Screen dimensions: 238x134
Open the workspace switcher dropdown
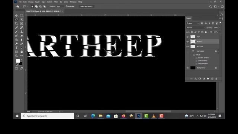click(216, 7)
